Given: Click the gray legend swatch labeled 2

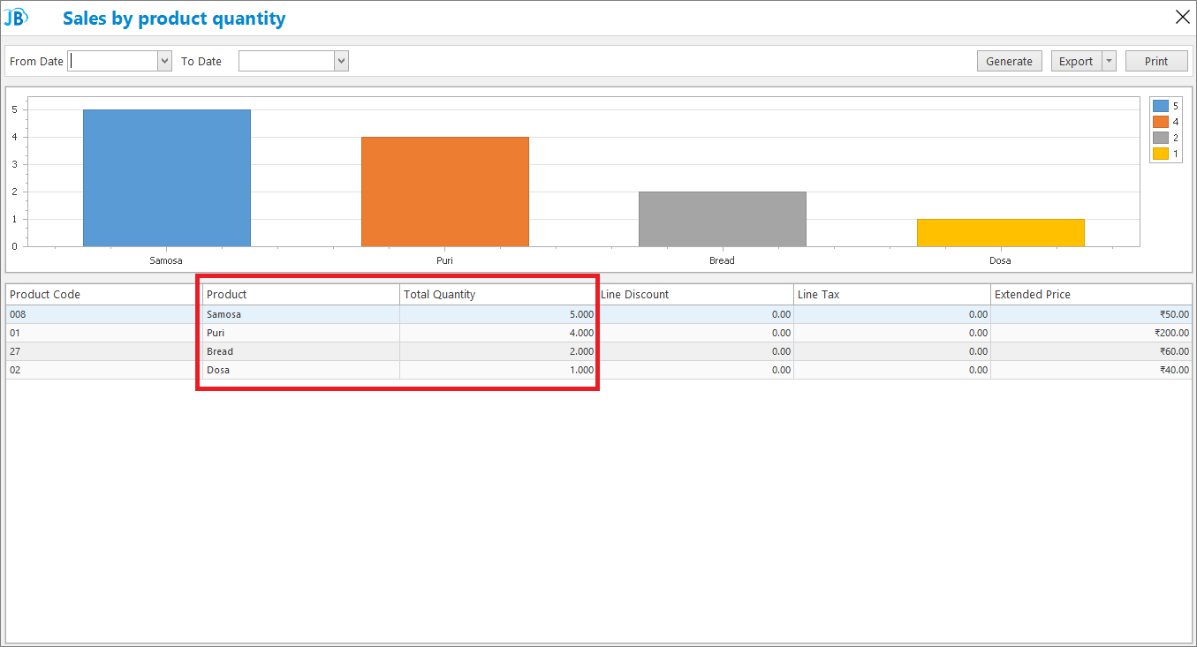Looking at the screenshot, I should 1161,138.
